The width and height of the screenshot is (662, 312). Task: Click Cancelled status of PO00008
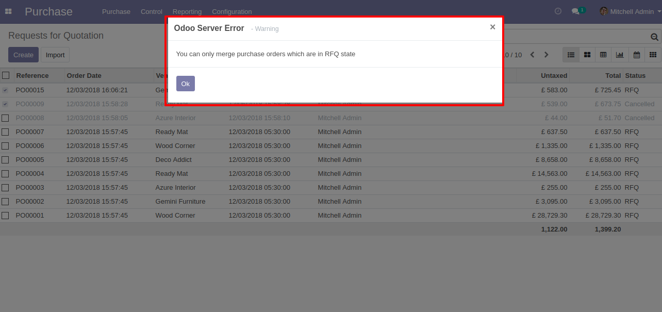639,118
